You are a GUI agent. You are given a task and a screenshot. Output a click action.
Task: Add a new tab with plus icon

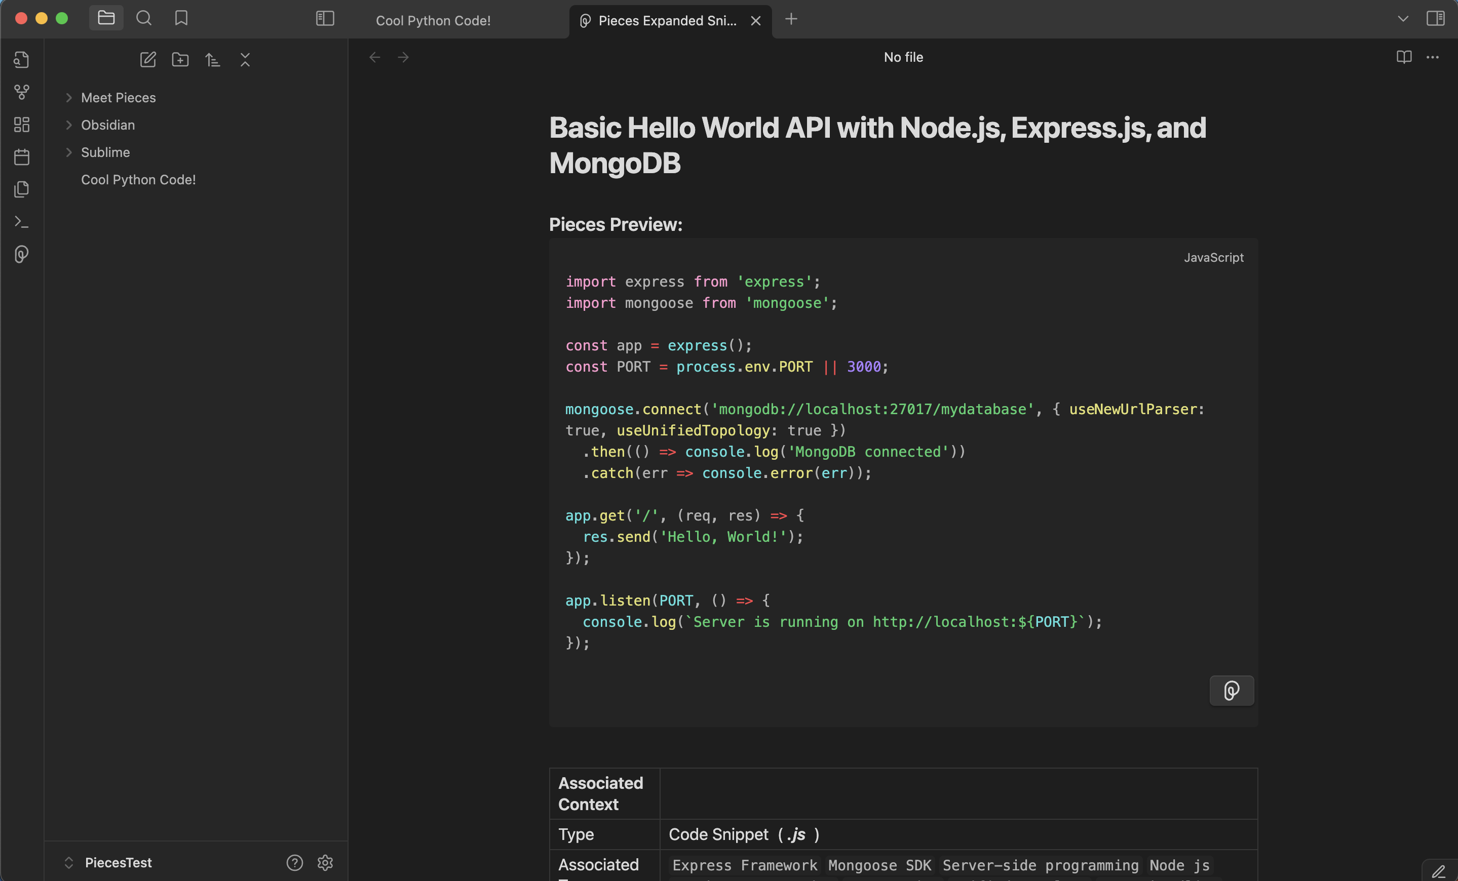791,20
